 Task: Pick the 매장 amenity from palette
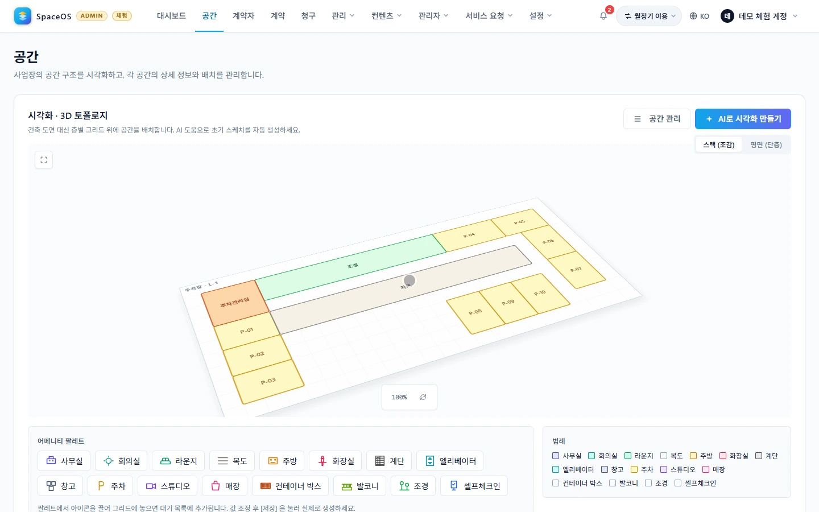[x=225, y=486]
